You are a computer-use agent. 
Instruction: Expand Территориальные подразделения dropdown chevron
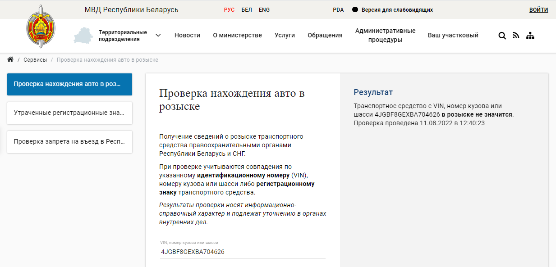click(x=158, y=36)
